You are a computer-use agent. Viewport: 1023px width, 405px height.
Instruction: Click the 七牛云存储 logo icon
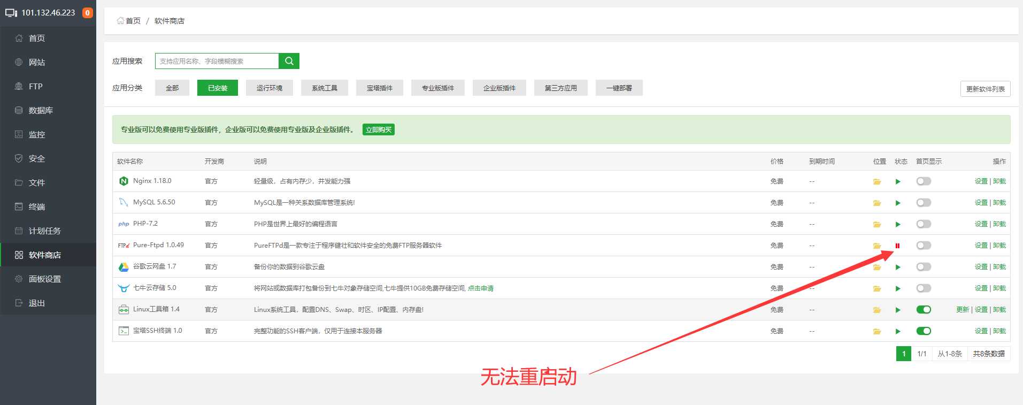tap(124, 288)
